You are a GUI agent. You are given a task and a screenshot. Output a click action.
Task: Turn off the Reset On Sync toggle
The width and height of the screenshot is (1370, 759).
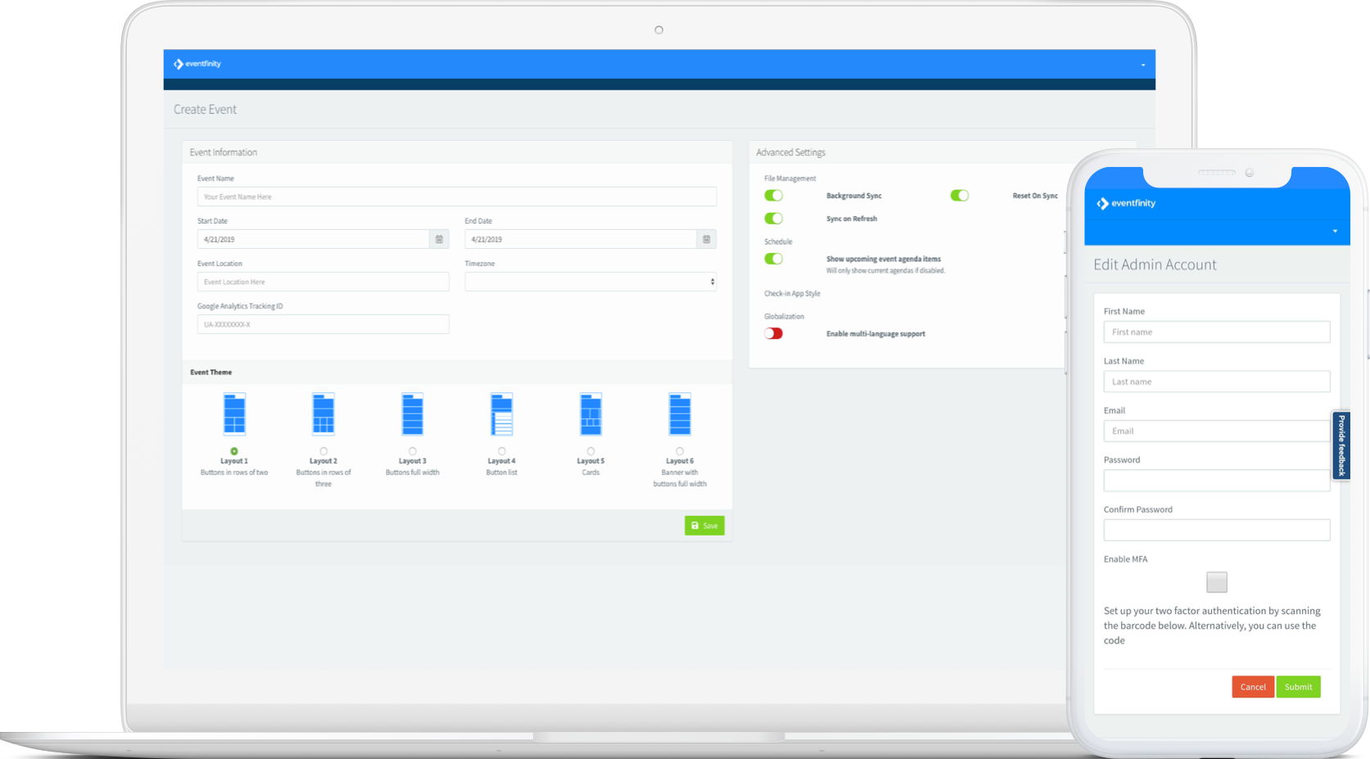(960, 196)
